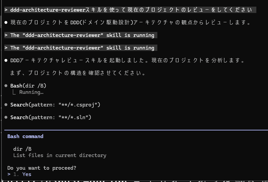Click the "Do you want to proceed?" prompt
Screen dimensions: 268x182
pos(41,168)
